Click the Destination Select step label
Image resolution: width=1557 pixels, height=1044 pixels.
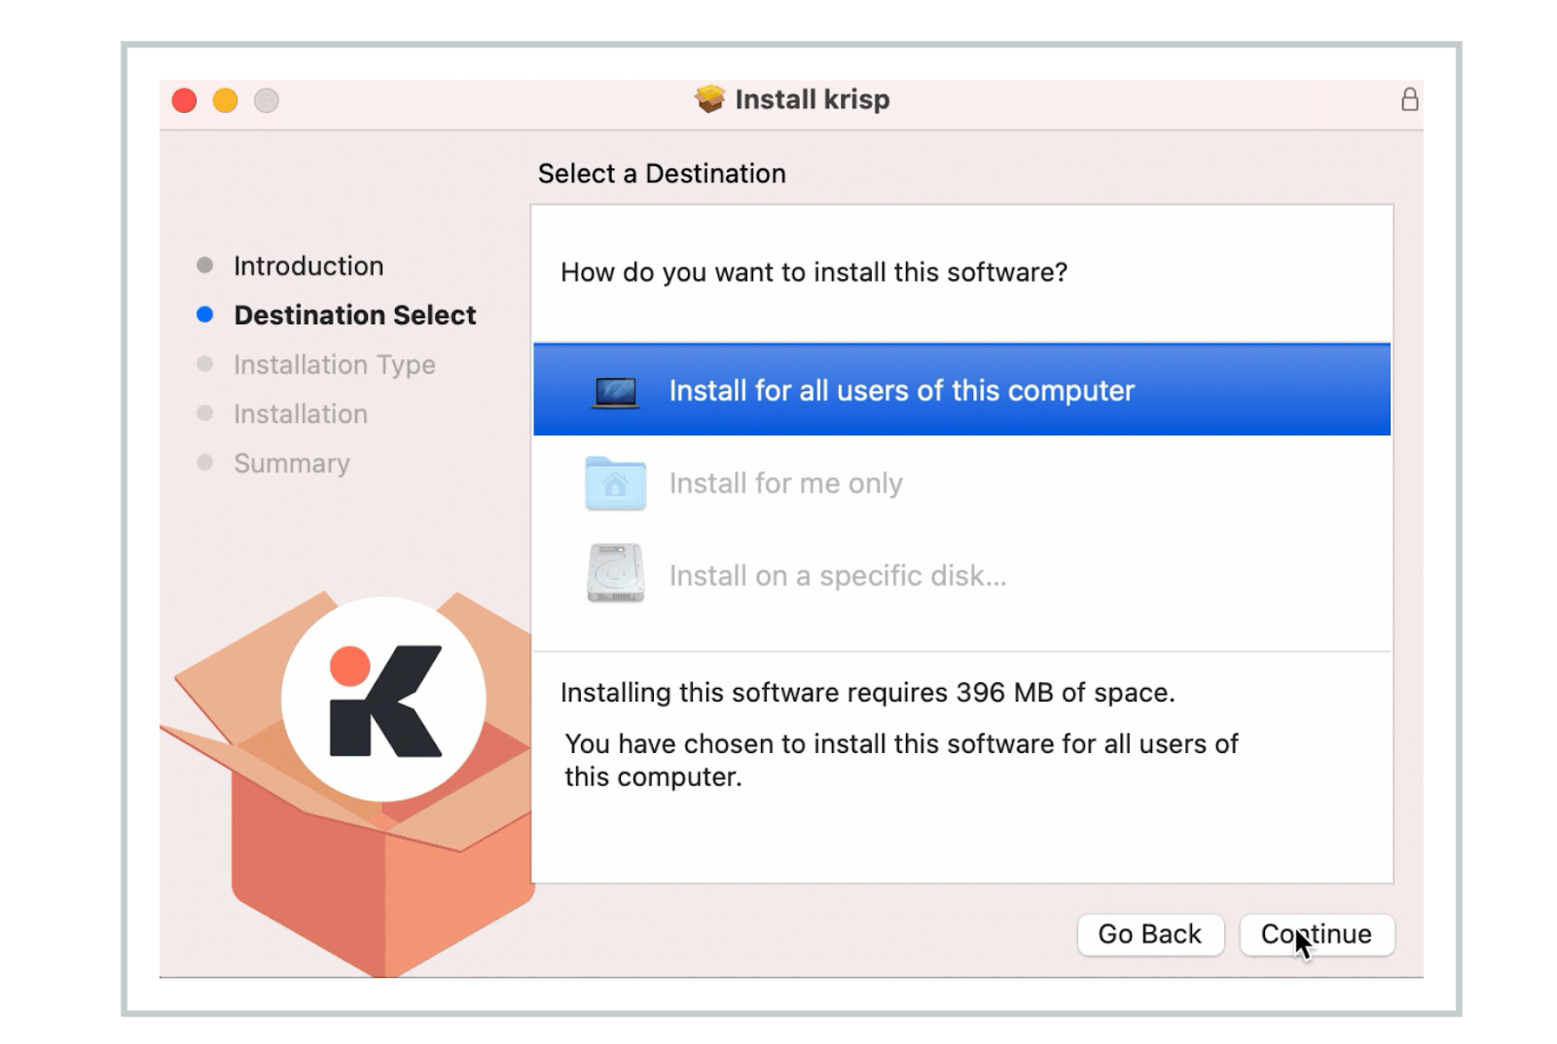[354, 314]
